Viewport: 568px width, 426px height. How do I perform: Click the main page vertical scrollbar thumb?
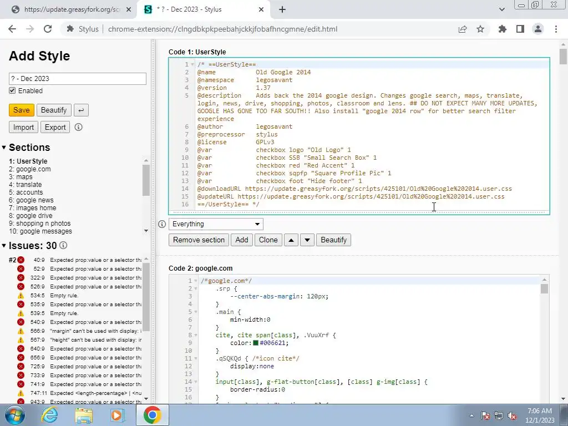pos(564,56)
